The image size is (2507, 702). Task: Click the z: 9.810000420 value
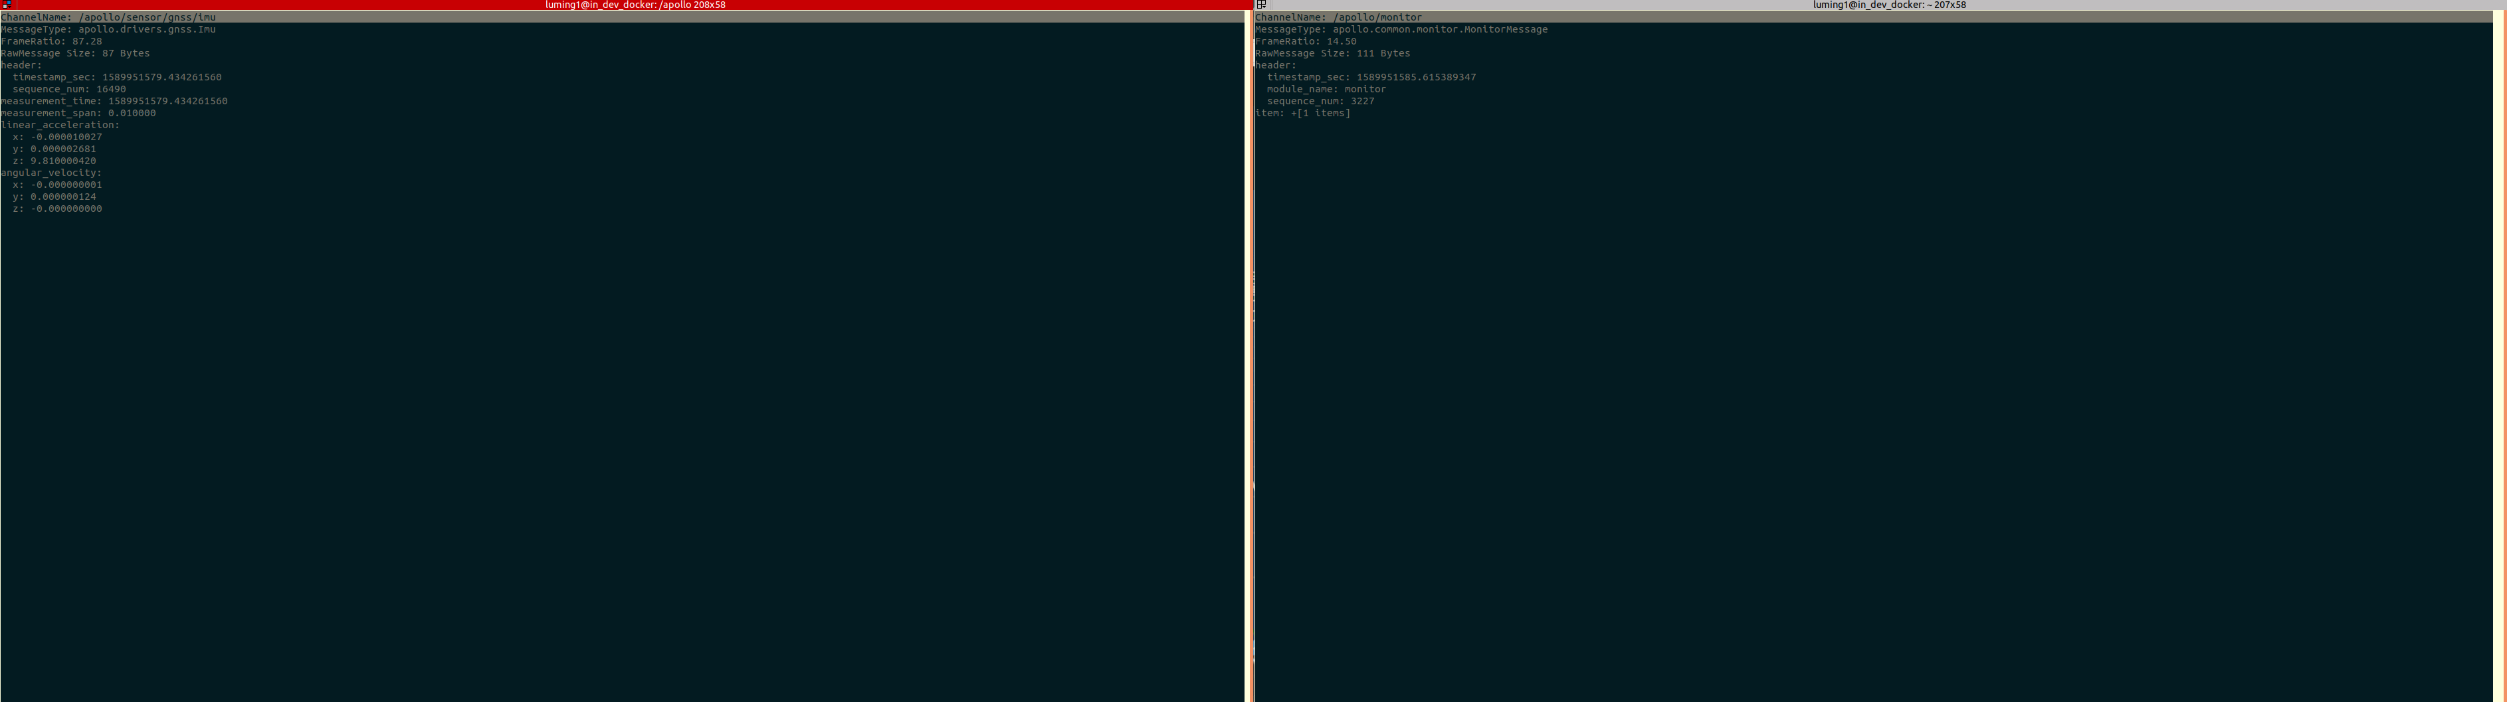[x=54, y=161]
